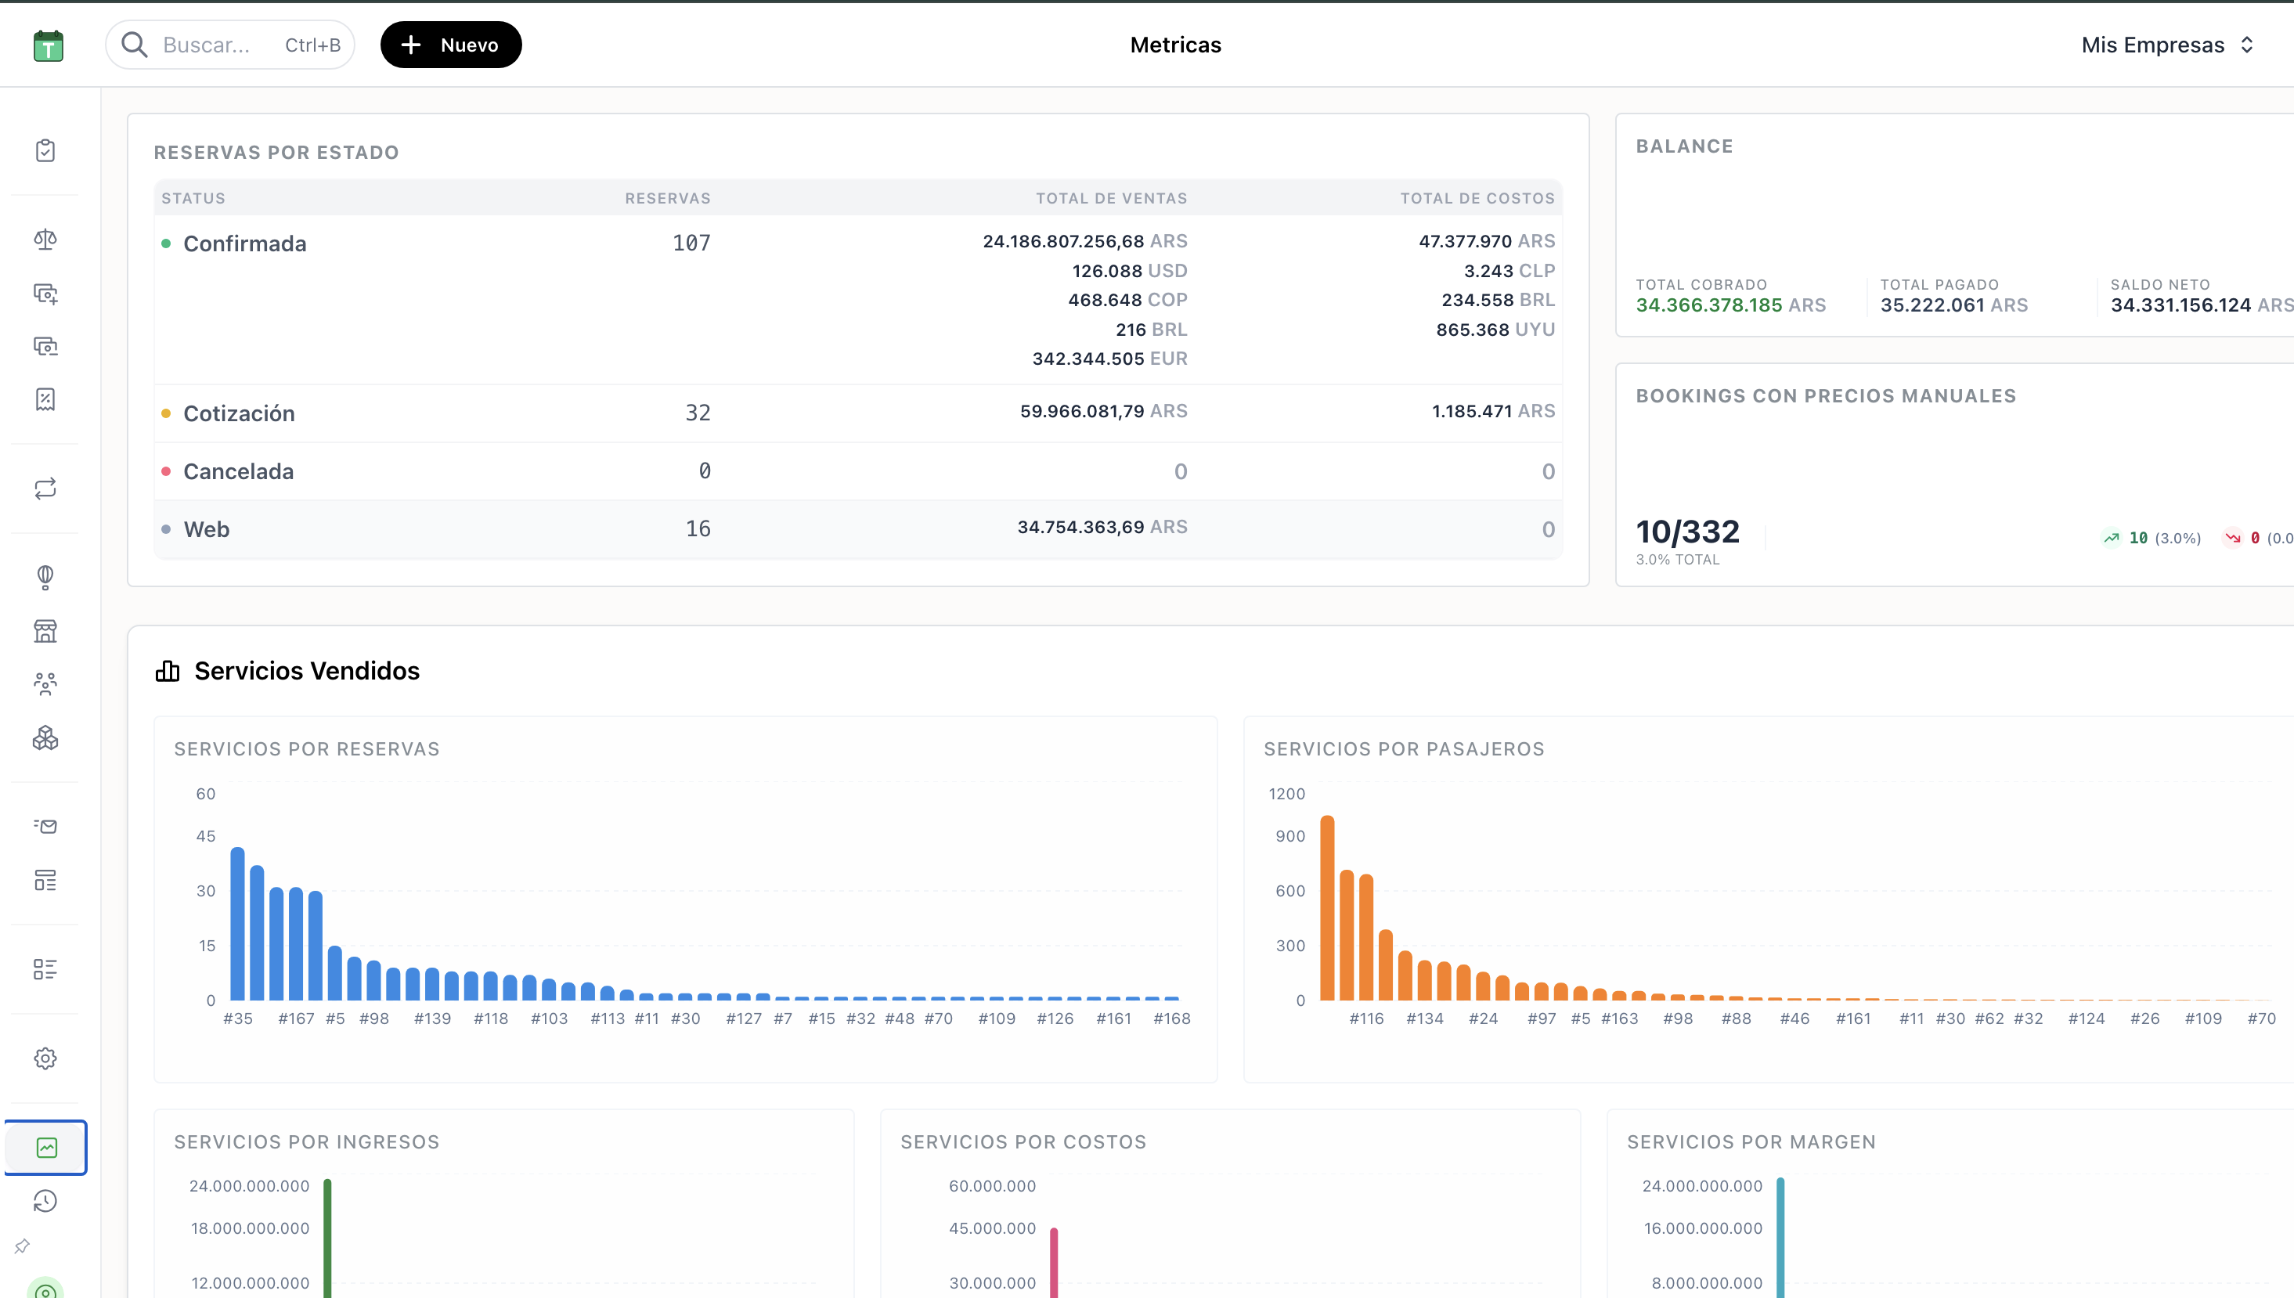Click the layout template sidebar icon

pyautogui.click(x=45, y=880)
